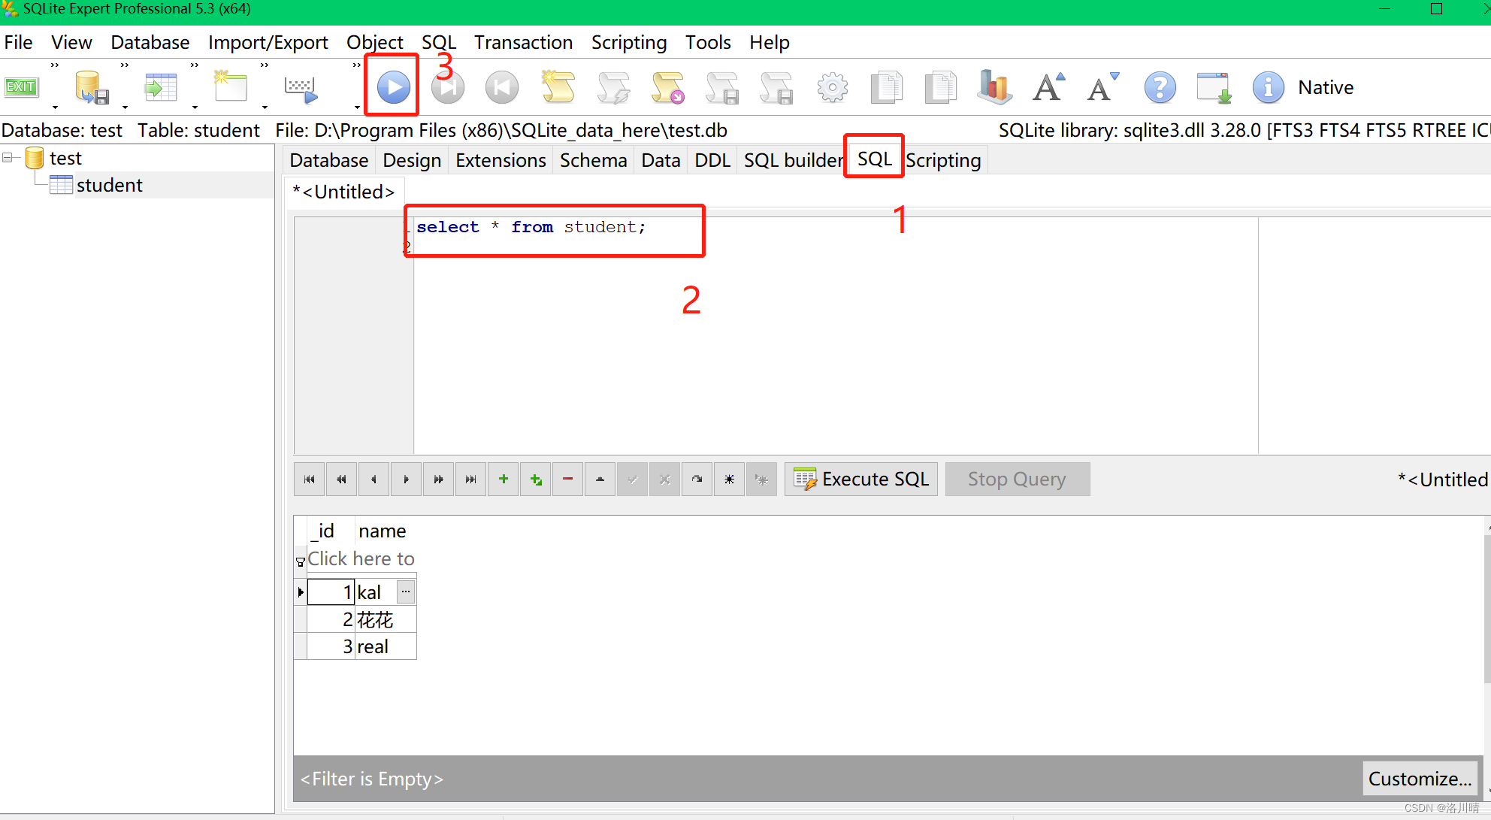
Task: Switch to the DDL tab
Action: coord(711,159)
